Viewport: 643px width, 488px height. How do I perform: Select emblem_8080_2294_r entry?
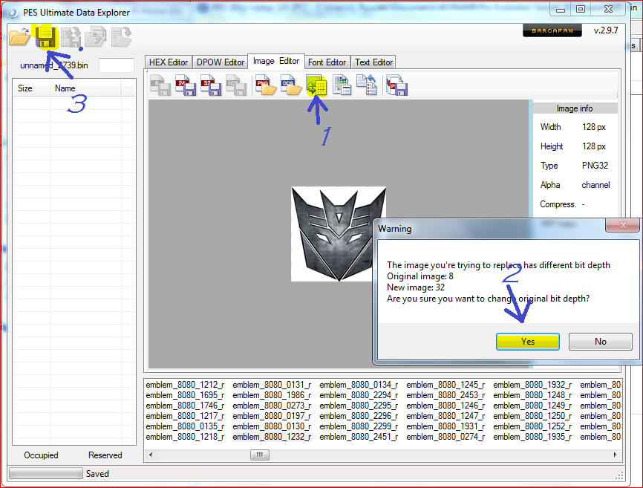tap(359, 395)
